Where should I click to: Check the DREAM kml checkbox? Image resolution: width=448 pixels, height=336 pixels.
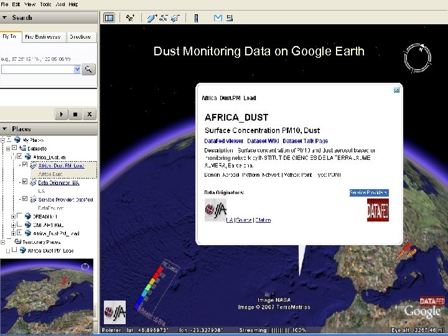point(19,215)
